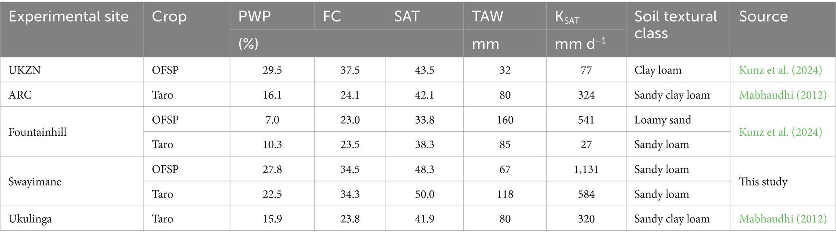Click the PWP column header
The height and width of the screenshot is (238, 836).
pos(255,17)
